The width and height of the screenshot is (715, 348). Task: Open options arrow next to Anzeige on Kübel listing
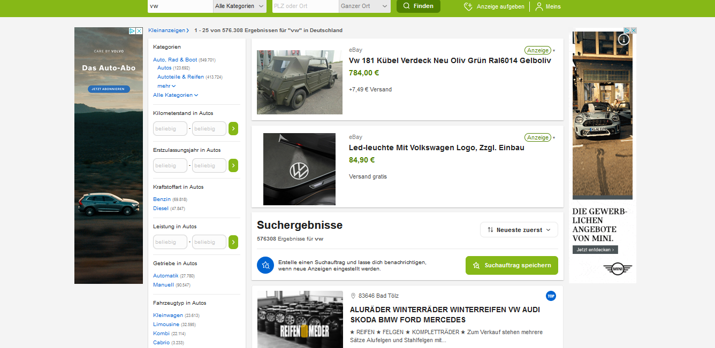(x=554, y=50)
